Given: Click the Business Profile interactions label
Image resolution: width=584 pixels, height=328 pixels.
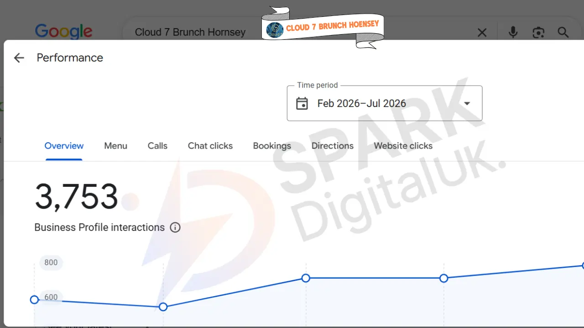Looking at the screenshot, I should 99,227.
